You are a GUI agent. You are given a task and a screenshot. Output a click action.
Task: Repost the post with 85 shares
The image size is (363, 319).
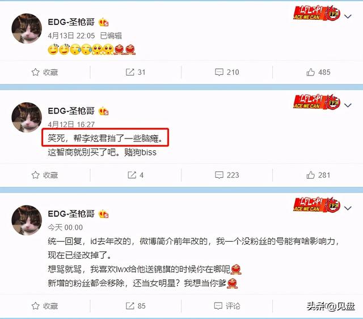tap(136, 306)
